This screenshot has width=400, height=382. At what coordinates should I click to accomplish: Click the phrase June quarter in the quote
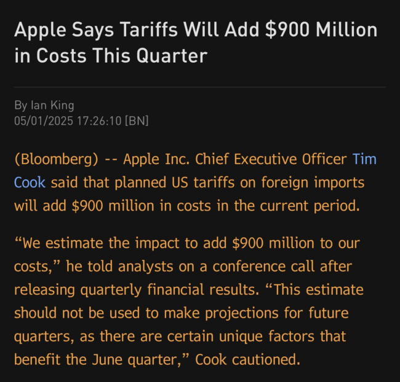click(136, 359)
